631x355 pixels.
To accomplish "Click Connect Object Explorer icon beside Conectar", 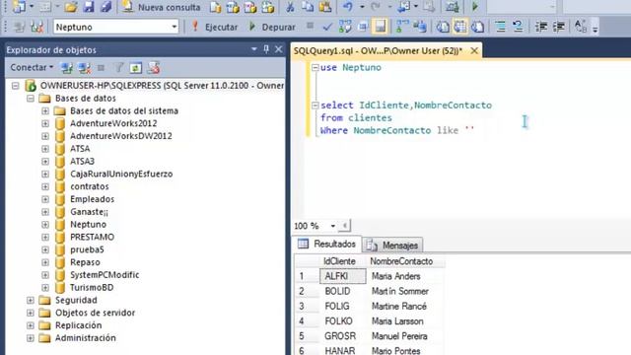I will pos(67,68).
